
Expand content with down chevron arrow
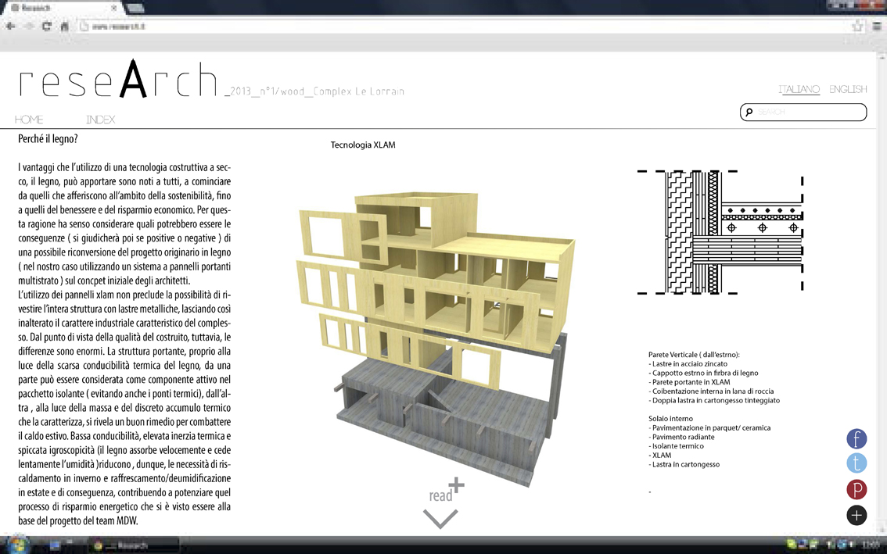click(x=440, y=519)
